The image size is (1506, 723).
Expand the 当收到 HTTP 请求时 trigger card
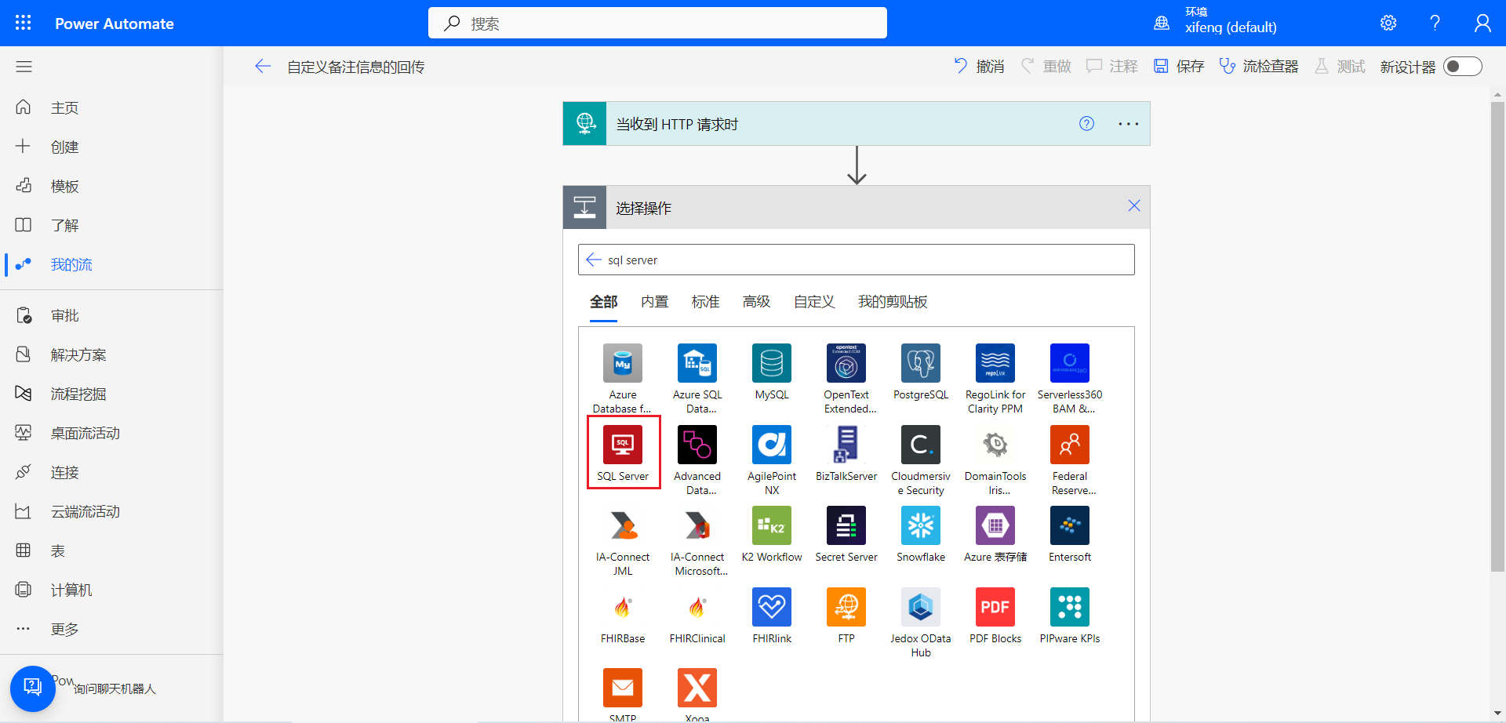point(857,124)
